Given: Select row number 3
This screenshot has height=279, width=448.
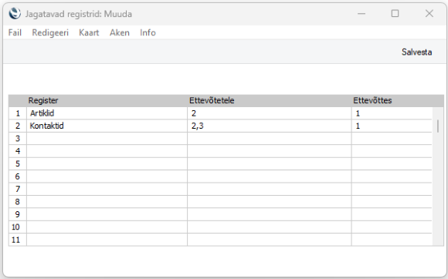Looking at the screenshot, I should tap(18, 139).
